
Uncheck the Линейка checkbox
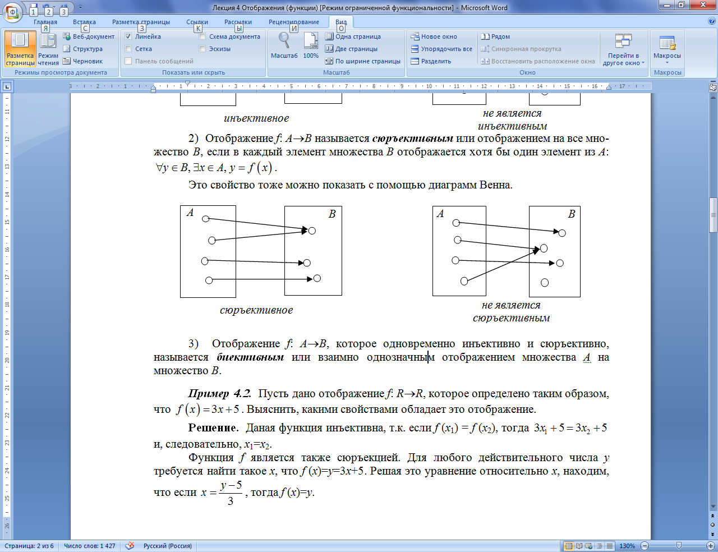[x=128, y=36]
